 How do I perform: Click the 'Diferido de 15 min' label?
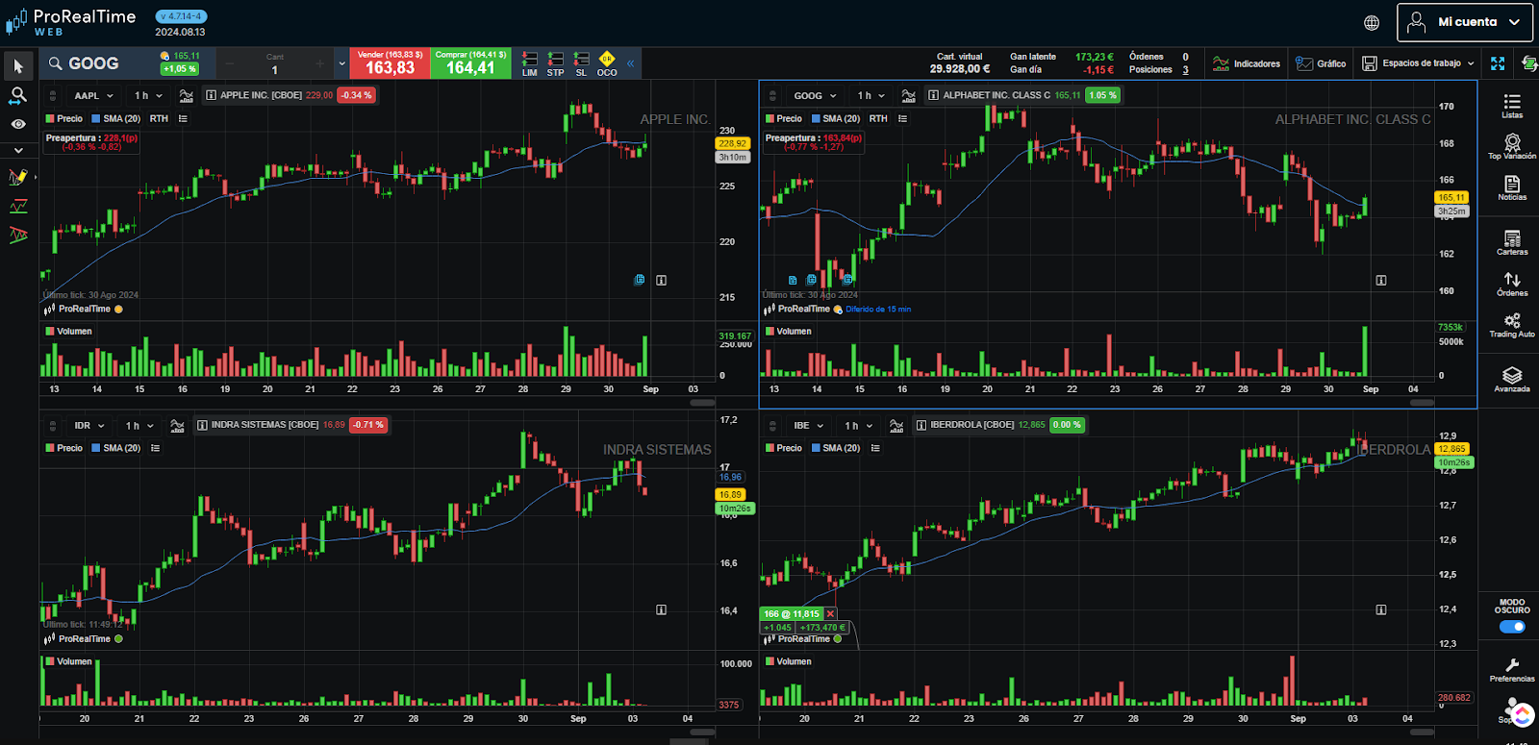point(878,310)
